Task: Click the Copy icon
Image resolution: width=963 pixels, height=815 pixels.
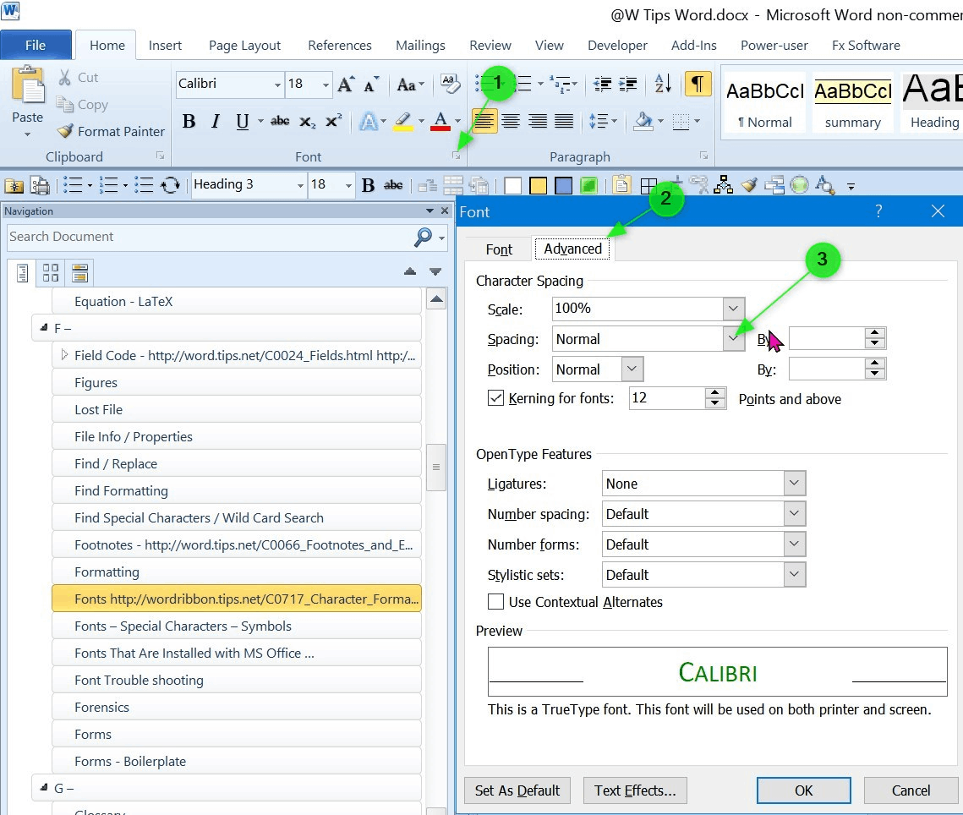Action: [64, 104]
